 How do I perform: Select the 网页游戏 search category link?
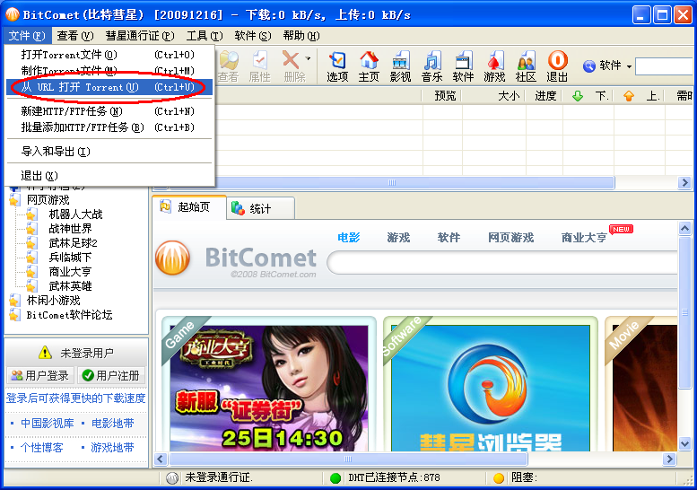[x=510, y=238]
